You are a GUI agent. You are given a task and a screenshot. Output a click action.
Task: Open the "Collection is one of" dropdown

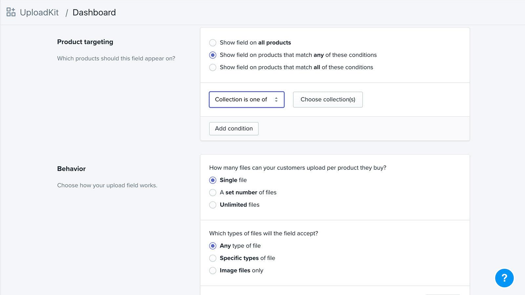pyautogui.click(x=246, y=99)
